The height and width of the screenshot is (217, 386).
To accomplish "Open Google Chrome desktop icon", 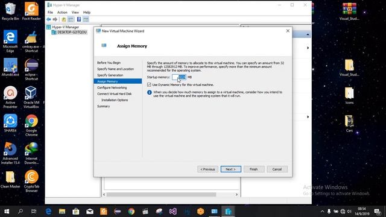I will pos(31,125).
